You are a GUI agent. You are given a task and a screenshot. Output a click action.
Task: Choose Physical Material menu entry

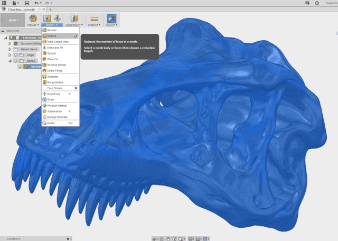pos(60,106)
